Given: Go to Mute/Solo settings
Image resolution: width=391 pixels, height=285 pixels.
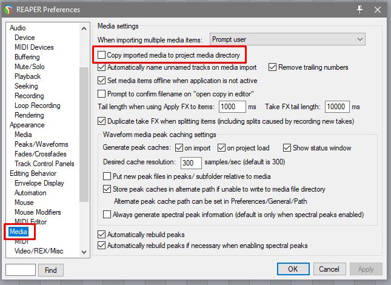Looking at the screenshot, I should pos(30,67).
